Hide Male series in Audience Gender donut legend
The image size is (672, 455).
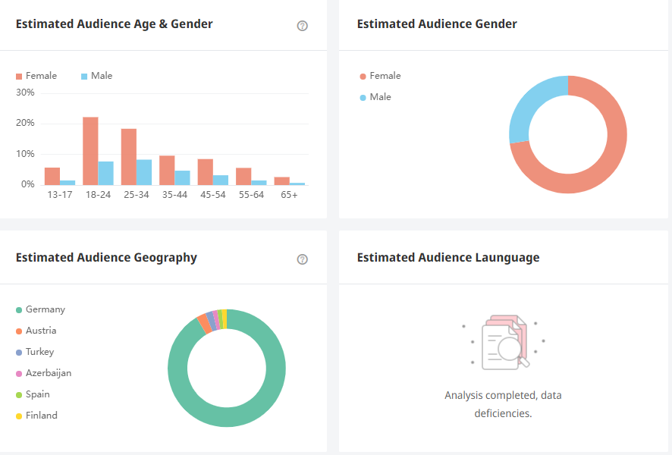(375, 97)
